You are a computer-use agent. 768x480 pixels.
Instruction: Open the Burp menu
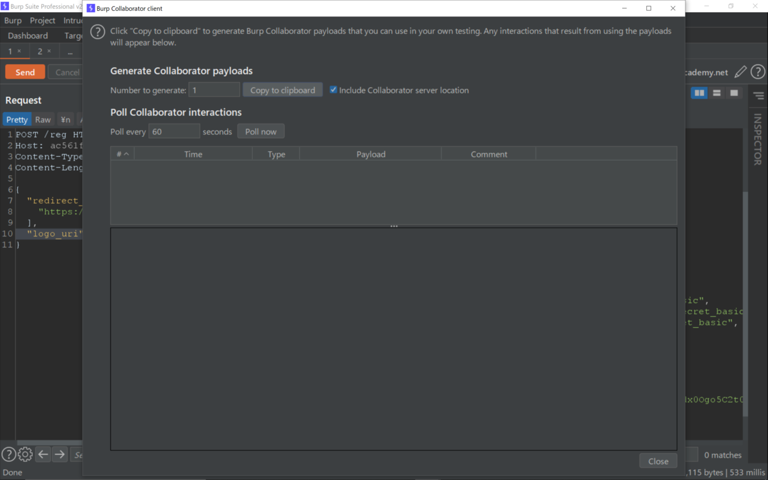pyautogui.click(x=13, y=20)
